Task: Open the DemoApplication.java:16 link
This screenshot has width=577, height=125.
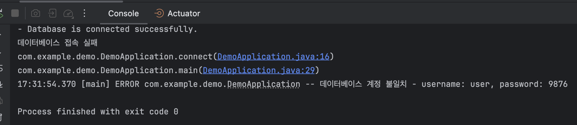Action: click(x=273, y=57)
